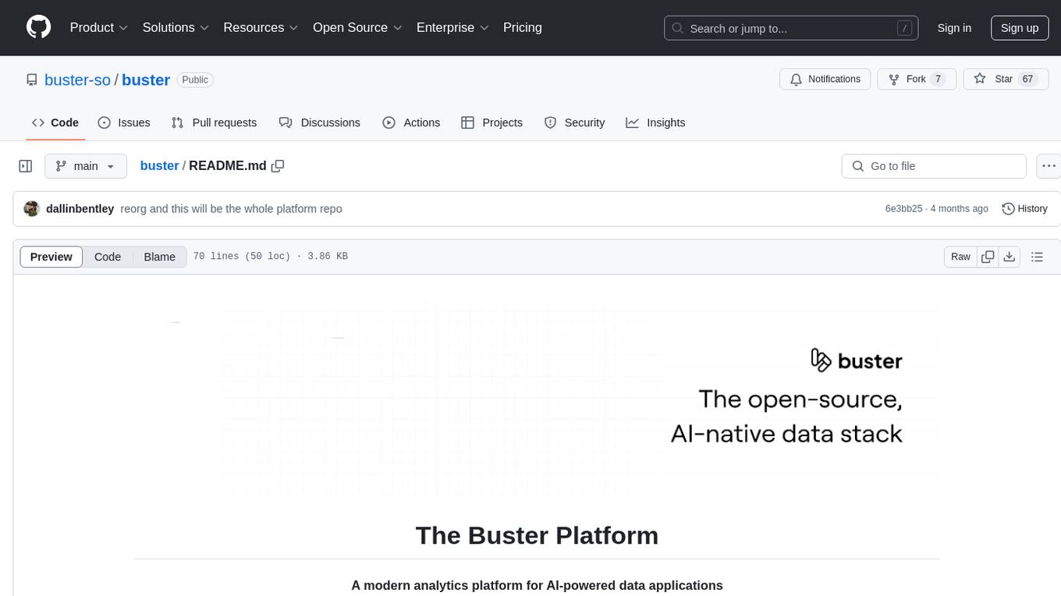Click the buster breadcrumb folder link
This screenshot has width=1061, height=596.
[x=159, y=166]
